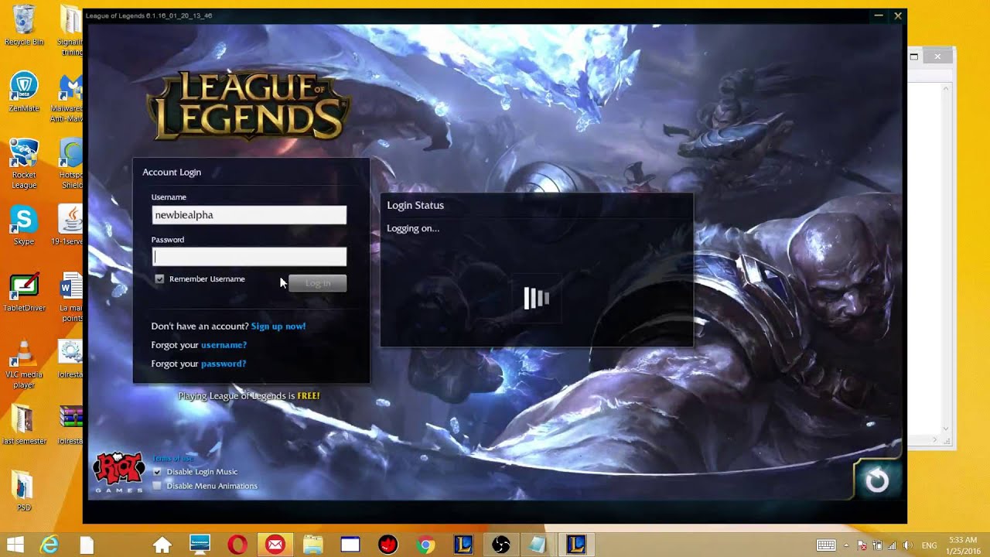Open OBS from the taskbar
This screenshot has width=990, height=557.
500,545
